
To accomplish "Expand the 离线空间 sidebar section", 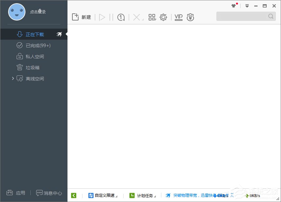I will pos(13,78).
